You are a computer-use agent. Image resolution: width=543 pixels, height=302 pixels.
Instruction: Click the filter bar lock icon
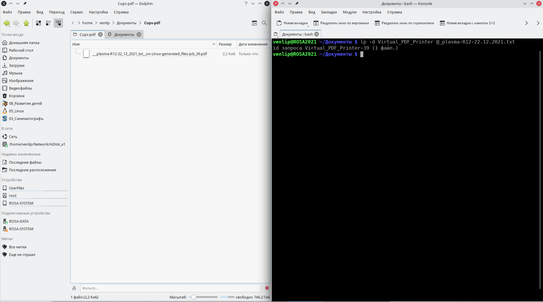coord(74,288)
